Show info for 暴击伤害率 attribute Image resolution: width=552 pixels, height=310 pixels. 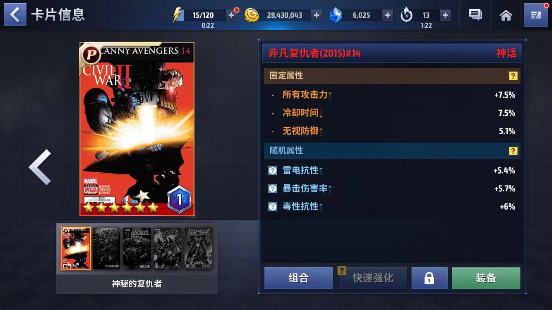pyautogui.click(x=273, y=188)
